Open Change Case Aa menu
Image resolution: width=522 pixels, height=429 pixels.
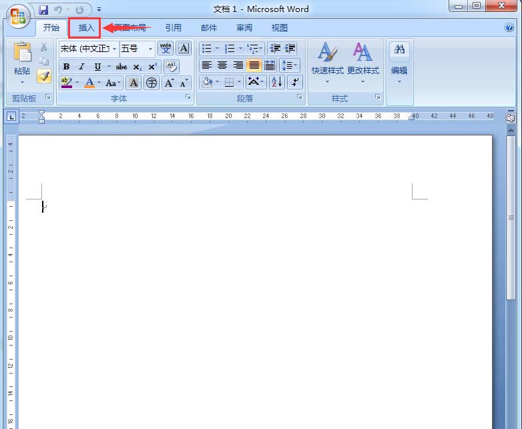tap(113, 83)
